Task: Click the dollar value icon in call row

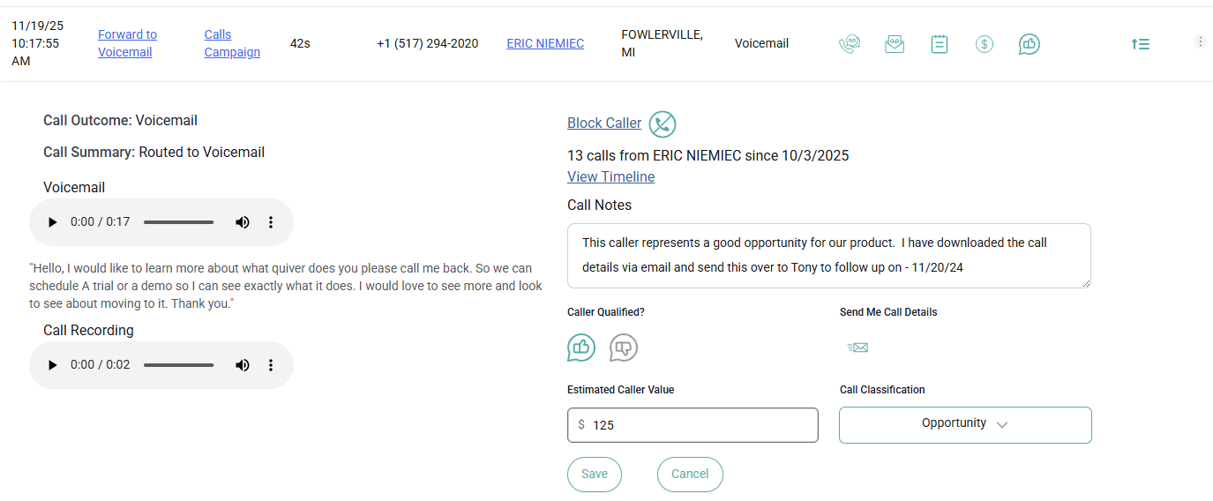Action: 985,44
